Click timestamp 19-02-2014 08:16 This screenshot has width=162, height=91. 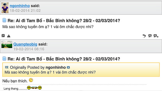click(29, 49)
